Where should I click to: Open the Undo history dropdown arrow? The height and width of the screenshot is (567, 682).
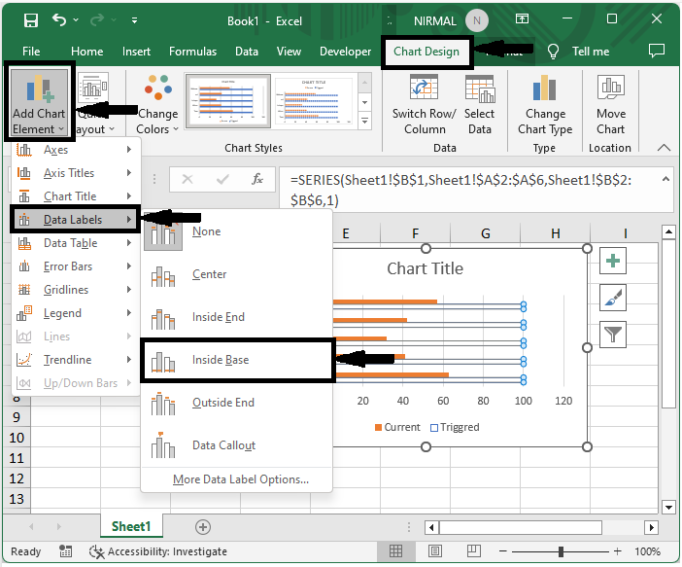pos(76,20)
